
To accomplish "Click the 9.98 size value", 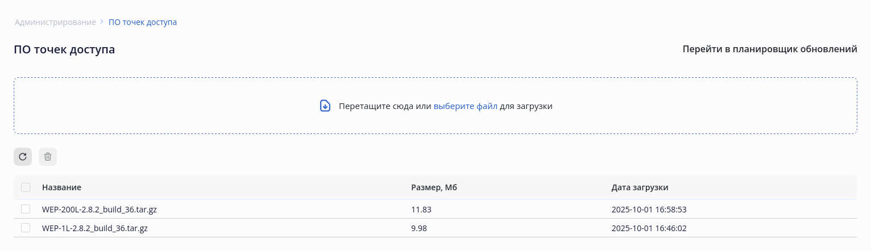I will 419,228.
